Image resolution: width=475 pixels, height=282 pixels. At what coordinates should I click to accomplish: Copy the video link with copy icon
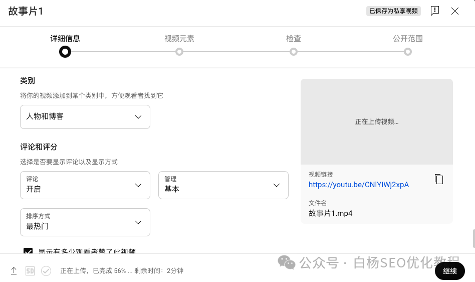pos(438,179)
